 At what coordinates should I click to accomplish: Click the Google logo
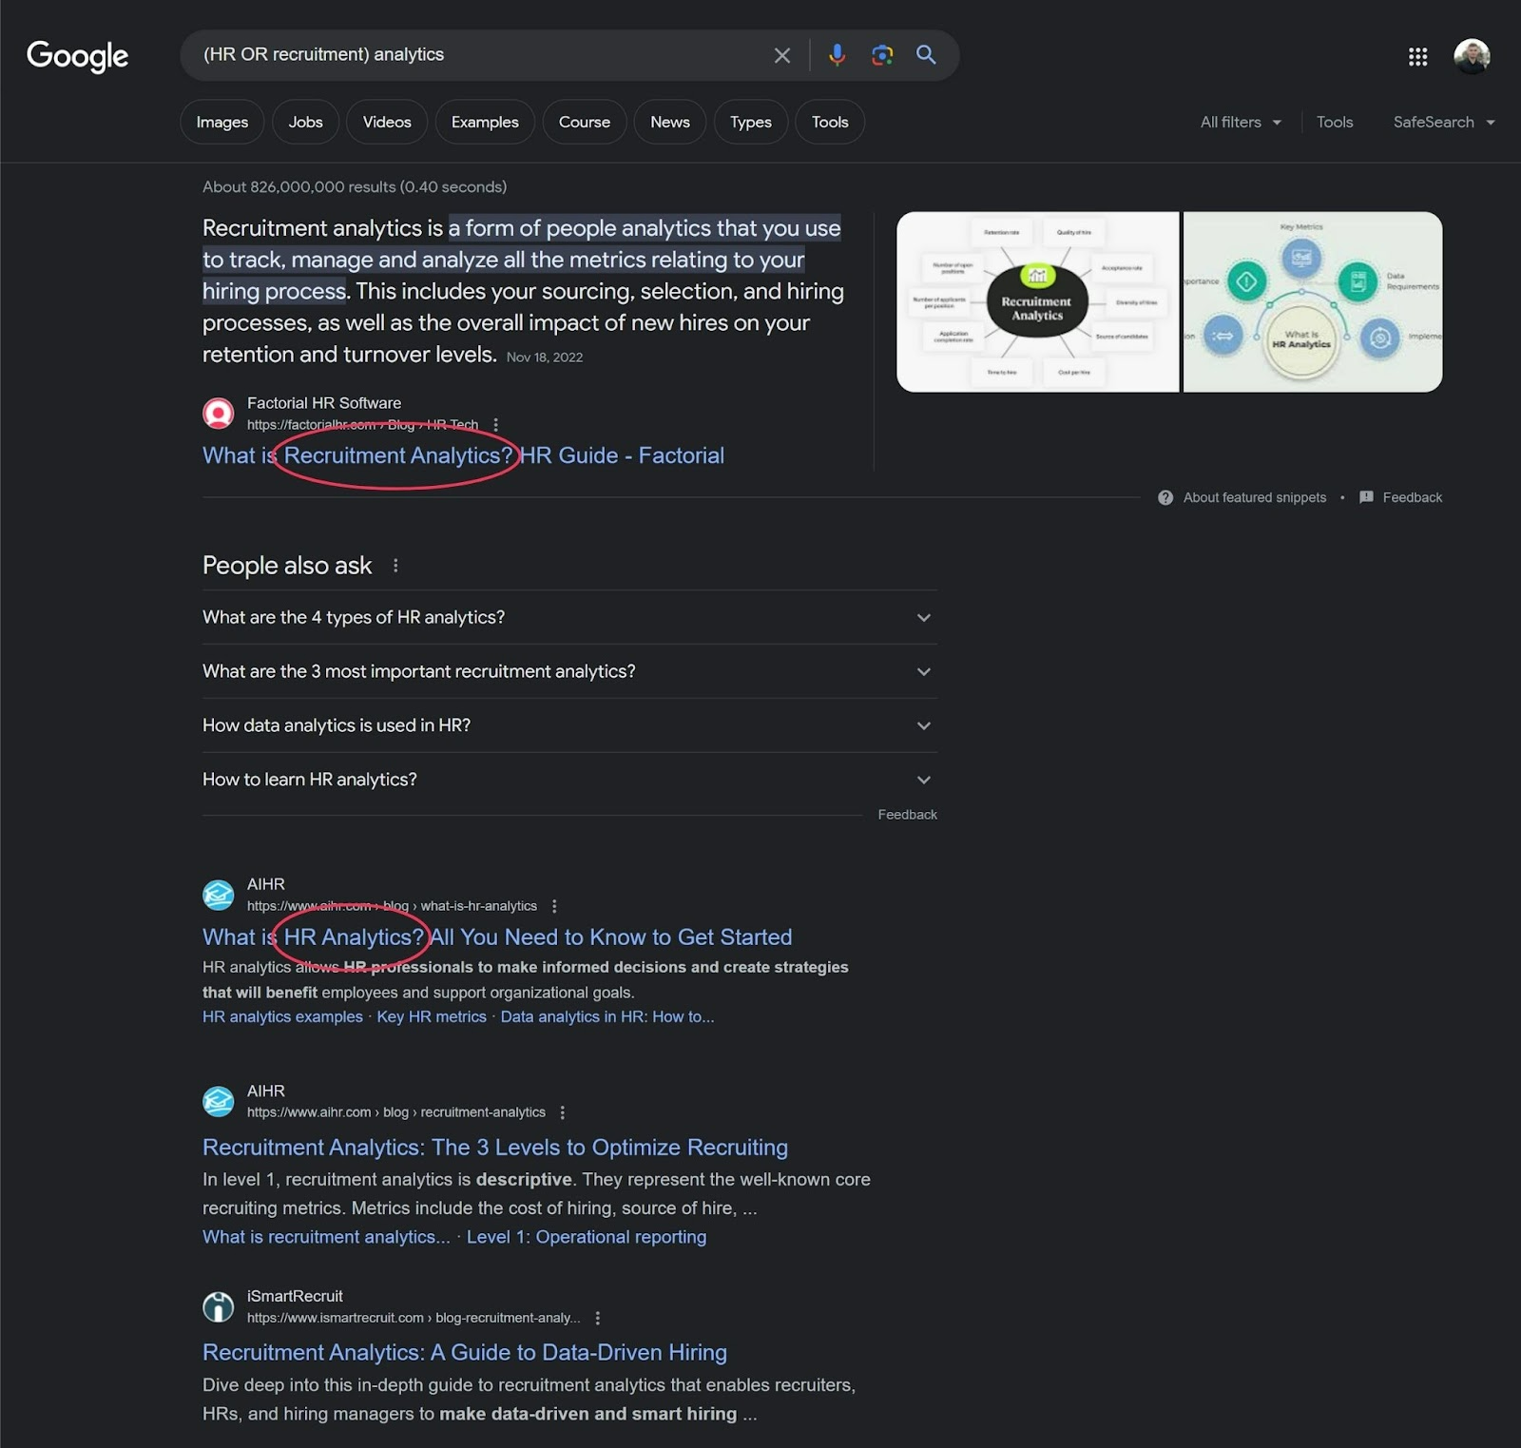click(x=77, y=56)
